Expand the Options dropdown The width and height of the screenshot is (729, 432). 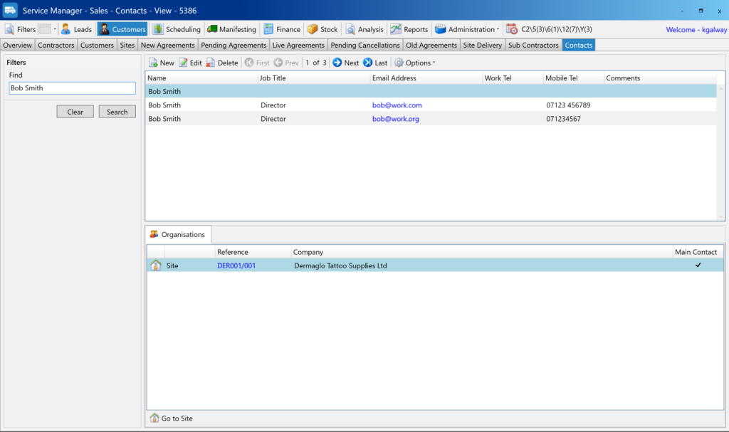coord(434,63)
